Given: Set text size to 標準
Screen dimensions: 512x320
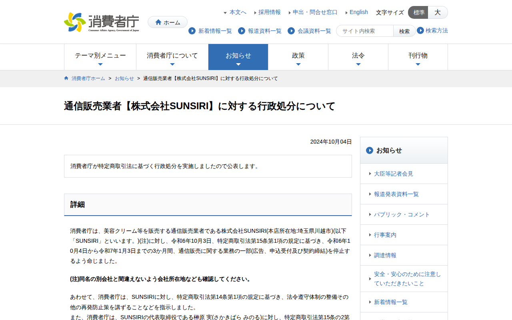Looking at the screenshot, I should tap(418, 12).
